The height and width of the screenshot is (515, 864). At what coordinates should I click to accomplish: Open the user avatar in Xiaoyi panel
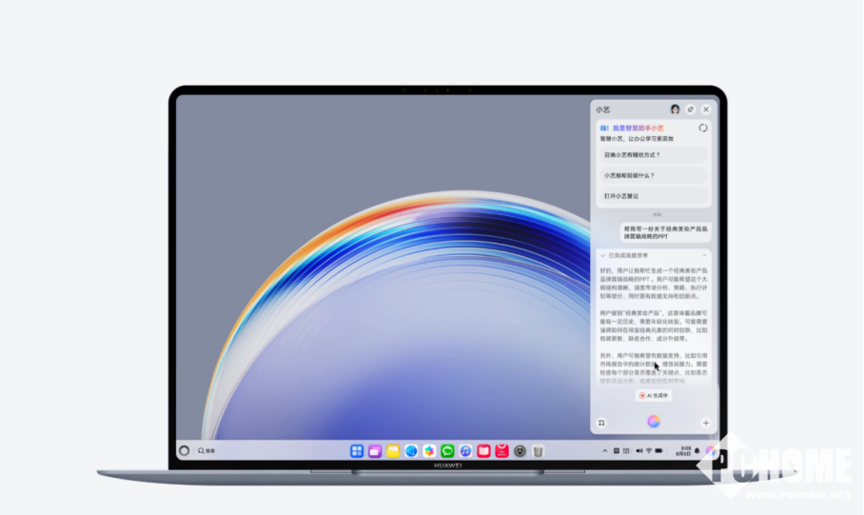tap(675, 109)
